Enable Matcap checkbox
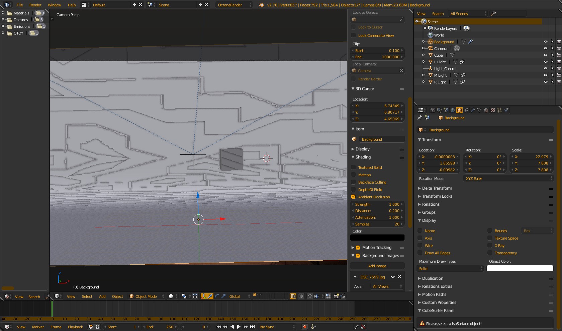 (353, 175)
